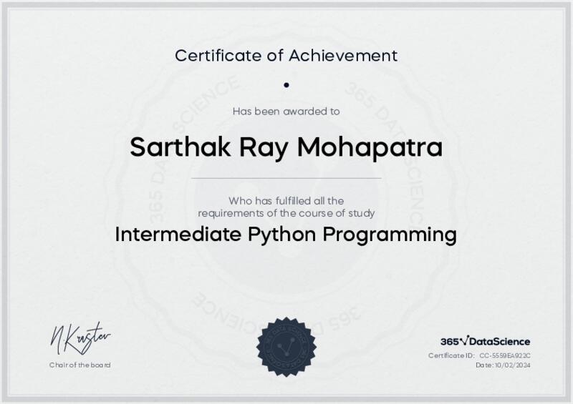Click 'requirements of the course of study' text
Image resolution: width=573 pixels, height=404 pixels.
pyautogui.click(x=286, y=212)
